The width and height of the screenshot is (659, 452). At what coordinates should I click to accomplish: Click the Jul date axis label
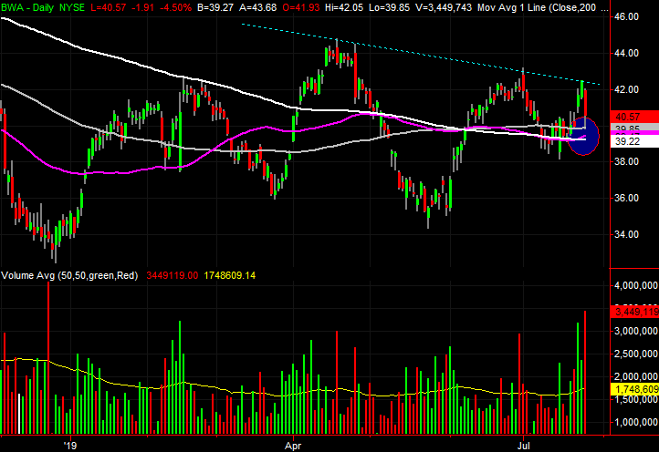coord(523,445)
